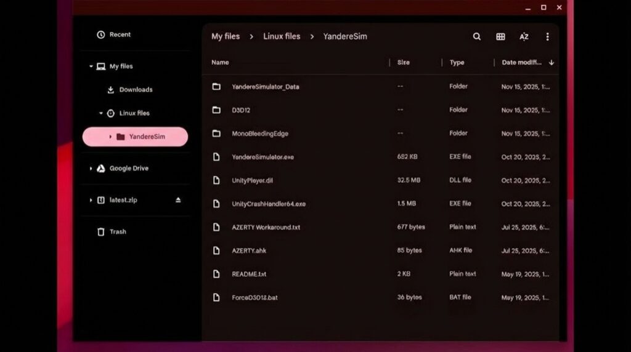The image size is (631, 352).
Task: Open Downloads folder in sidebar
Action: [136, 90]
